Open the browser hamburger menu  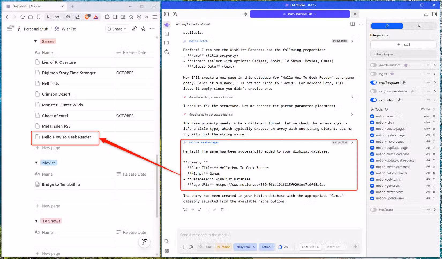(155, 17)
